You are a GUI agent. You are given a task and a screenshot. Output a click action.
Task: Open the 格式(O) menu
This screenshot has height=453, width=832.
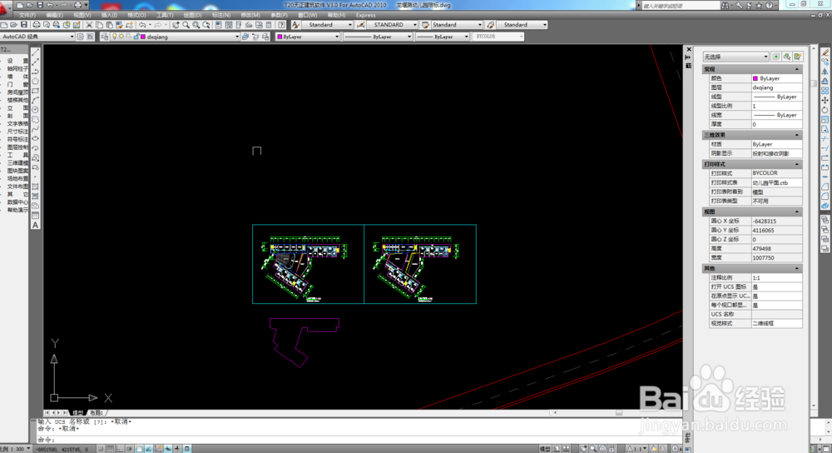tap(137, 15)
